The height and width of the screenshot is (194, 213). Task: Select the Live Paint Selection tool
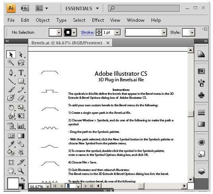[x=21, y=152]
